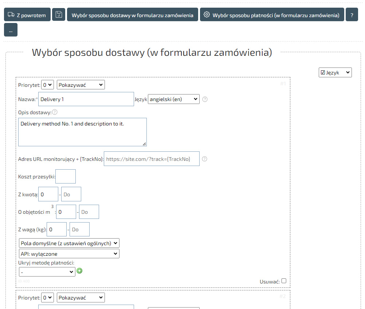Click the green plus add payment method icon
This screenshot has width=365, height=309.
click(x=79, y=271)
